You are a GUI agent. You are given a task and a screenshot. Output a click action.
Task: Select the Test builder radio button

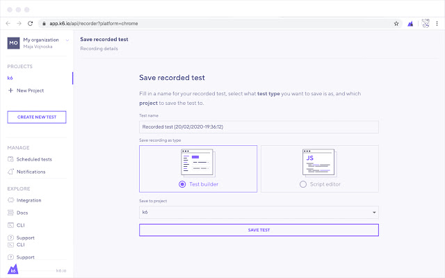click(x=182, y=184)
